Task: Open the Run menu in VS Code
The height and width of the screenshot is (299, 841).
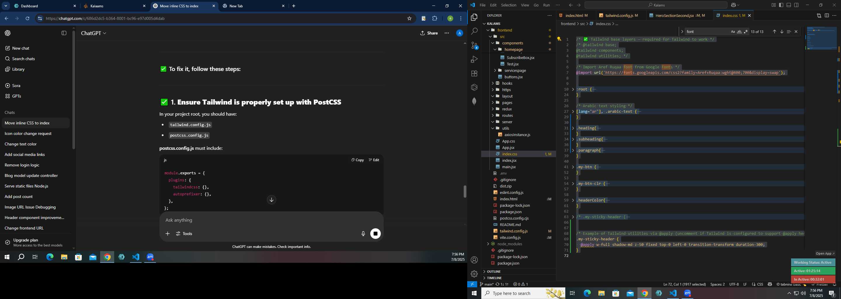Action: coord(547,5)
